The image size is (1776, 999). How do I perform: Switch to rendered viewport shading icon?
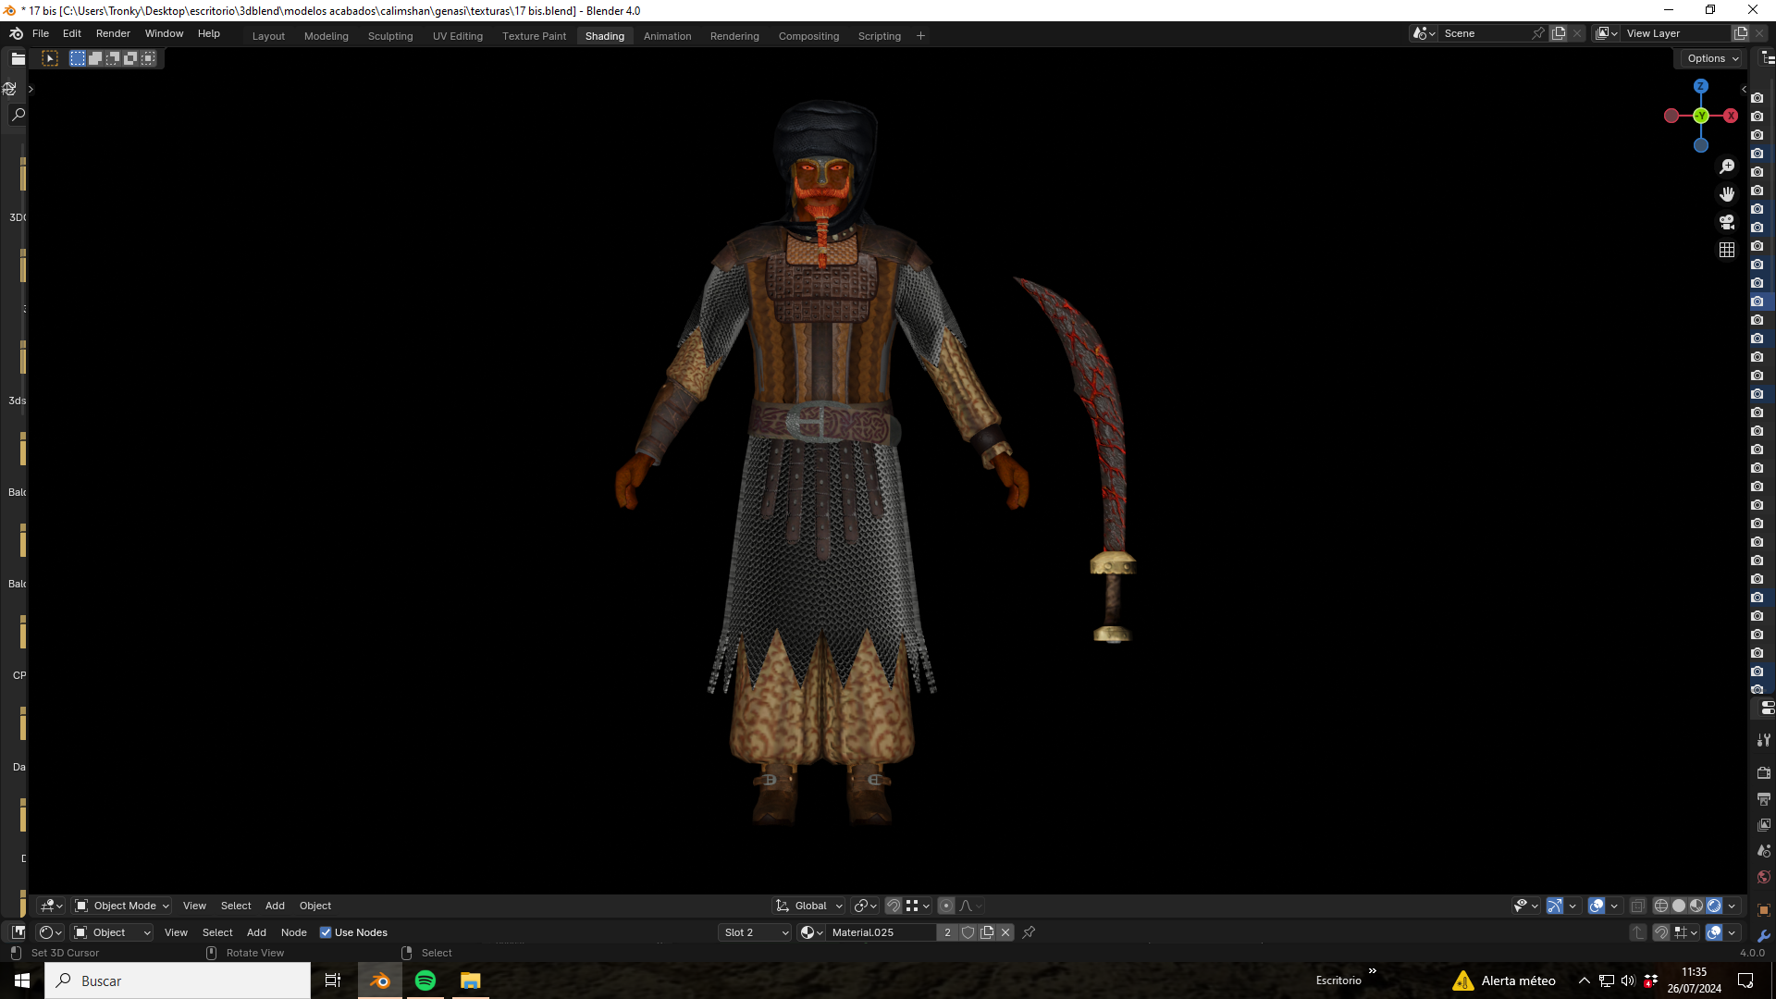(x=1714, y=906)
